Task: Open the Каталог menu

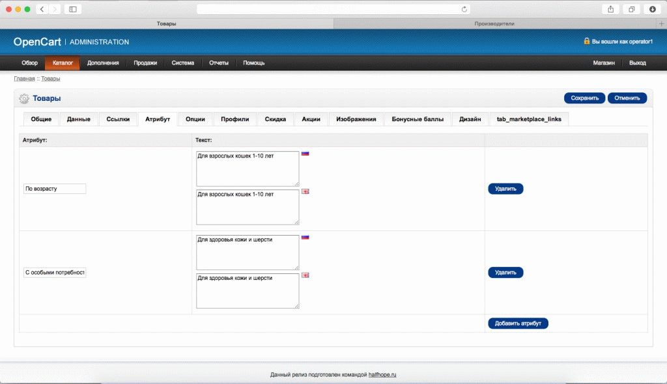Action: [63, 63]
